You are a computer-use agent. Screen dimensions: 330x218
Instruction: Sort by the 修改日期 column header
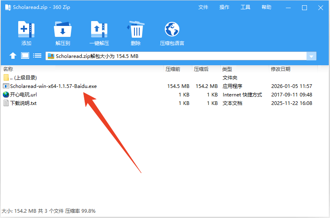[x=281, y=69]
